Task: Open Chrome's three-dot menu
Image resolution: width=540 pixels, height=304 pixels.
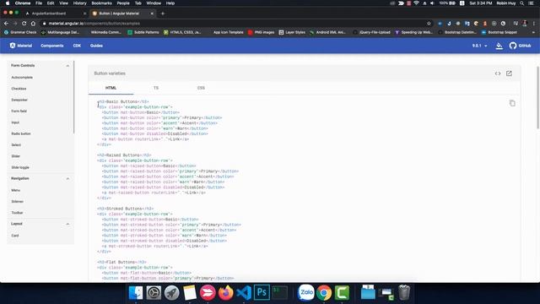Action: click(x=534, y=24)
